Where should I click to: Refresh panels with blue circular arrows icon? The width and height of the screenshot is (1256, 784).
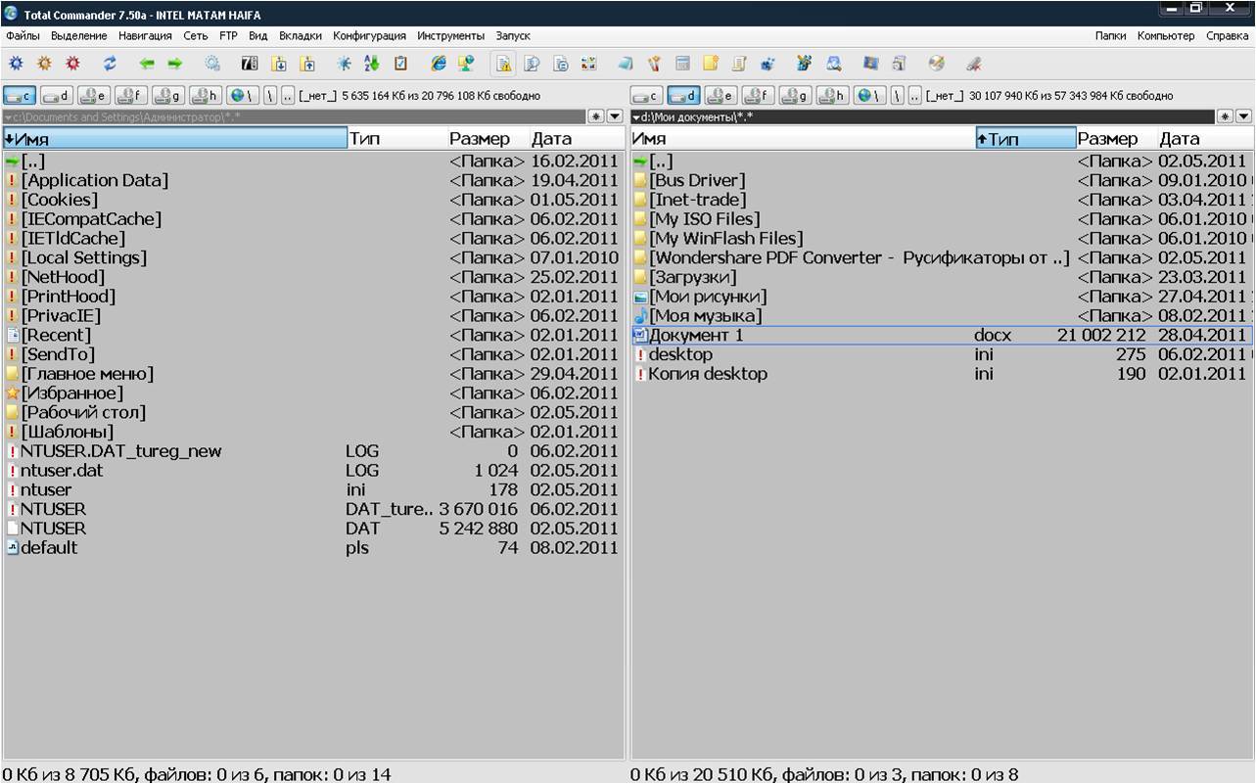coord(110,64)
